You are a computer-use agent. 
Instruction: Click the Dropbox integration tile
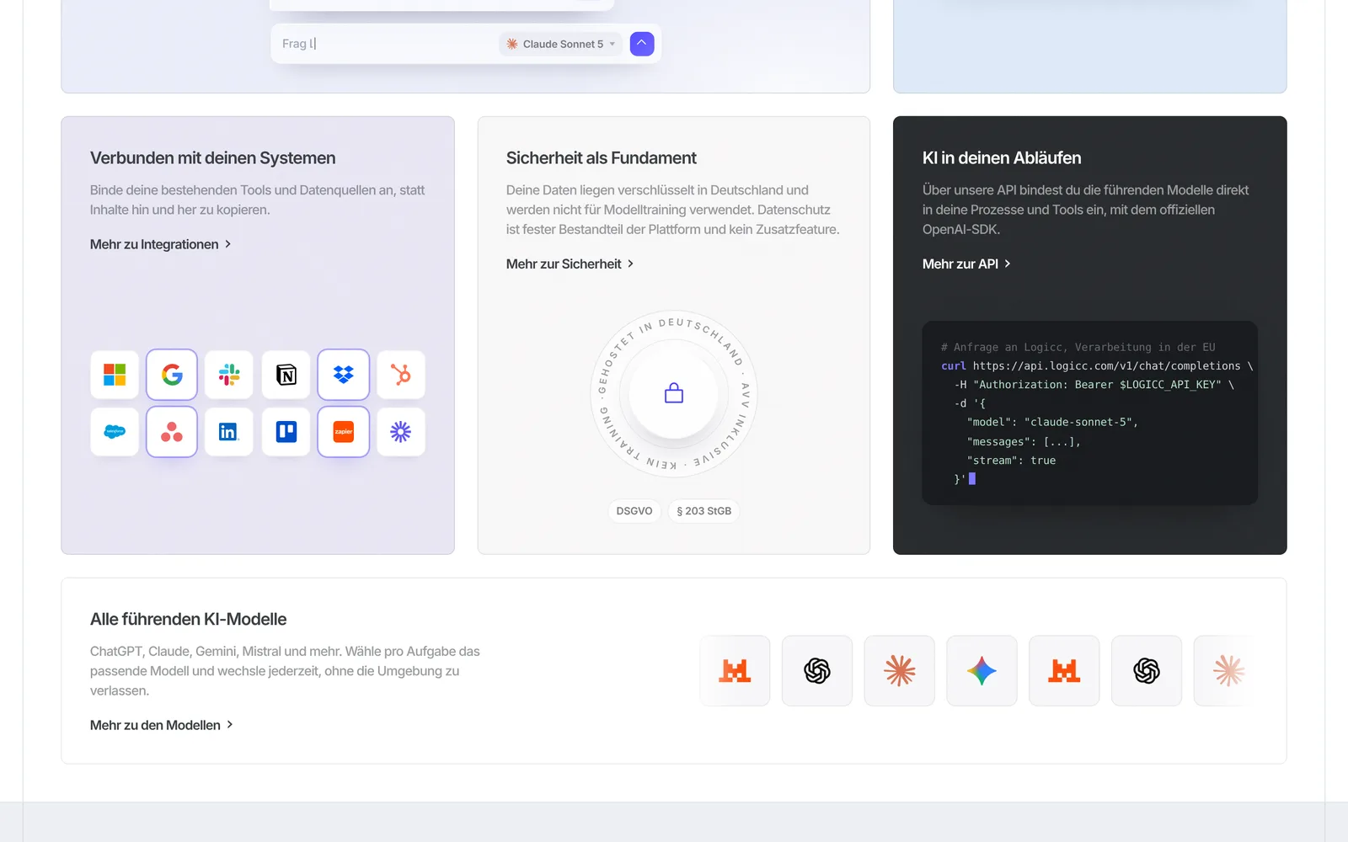344,375
